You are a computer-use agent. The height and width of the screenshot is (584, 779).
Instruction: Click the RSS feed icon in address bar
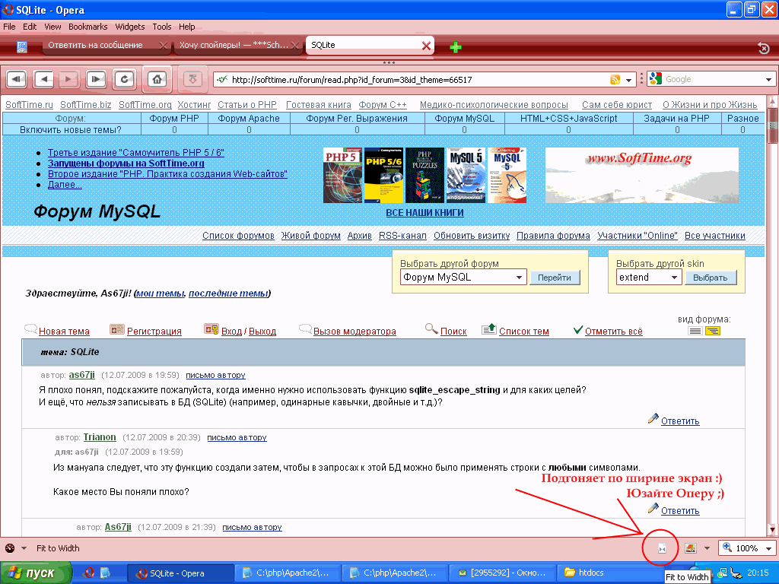pos(615,79)
